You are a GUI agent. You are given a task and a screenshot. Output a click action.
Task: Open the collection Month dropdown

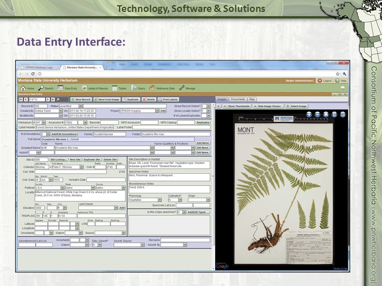point(51,180)
